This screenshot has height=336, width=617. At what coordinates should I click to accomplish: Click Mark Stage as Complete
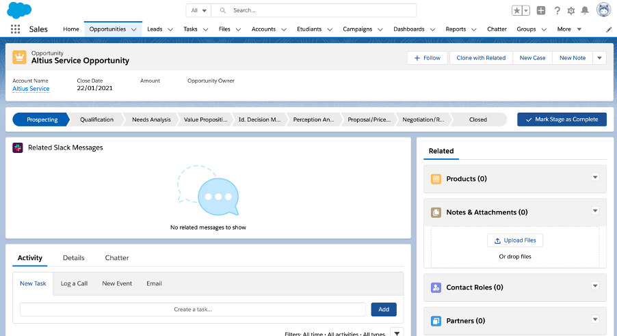pos(562,120)
